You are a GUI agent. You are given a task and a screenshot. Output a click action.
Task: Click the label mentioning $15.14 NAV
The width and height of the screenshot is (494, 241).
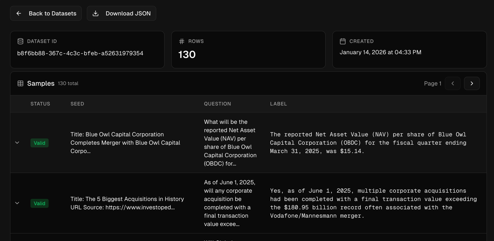[x=368, y=143]
